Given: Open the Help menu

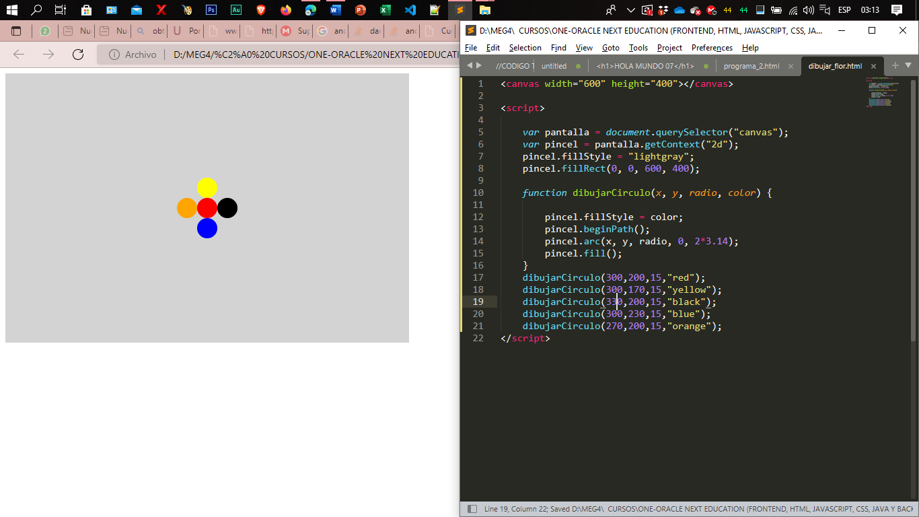Looking at the screenshot, I should [x=750, y=48].
